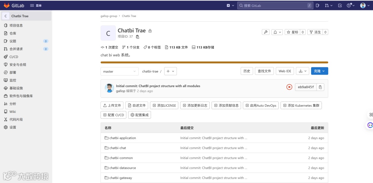Click 启用Auto DevOps button

[261, 105]
